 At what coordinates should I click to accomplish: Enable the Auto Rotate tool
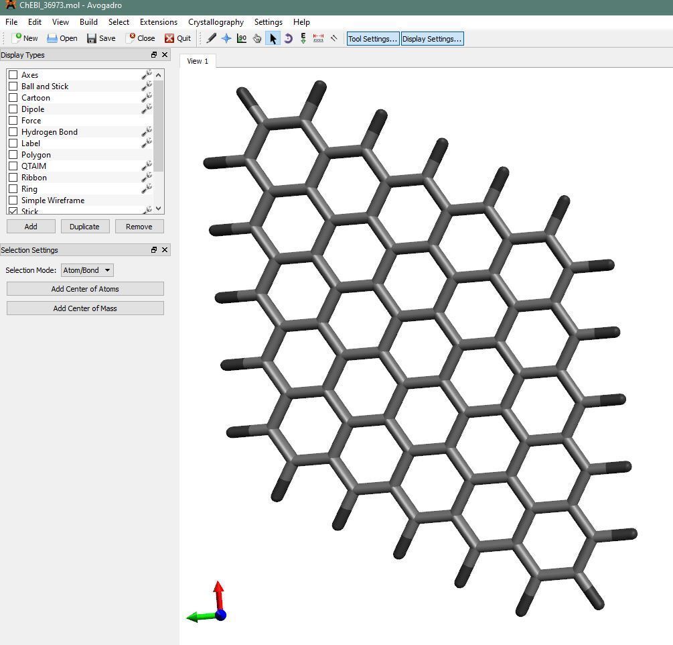click(288, 38)
